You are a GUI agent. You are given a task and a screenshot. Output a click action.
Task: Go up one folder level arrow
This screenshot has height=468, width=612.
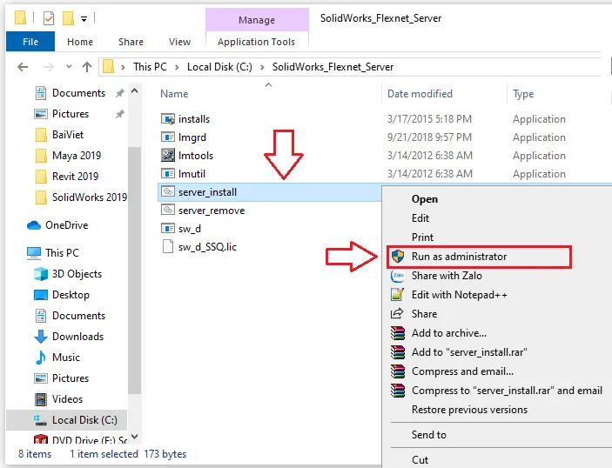tap(87, 67)
